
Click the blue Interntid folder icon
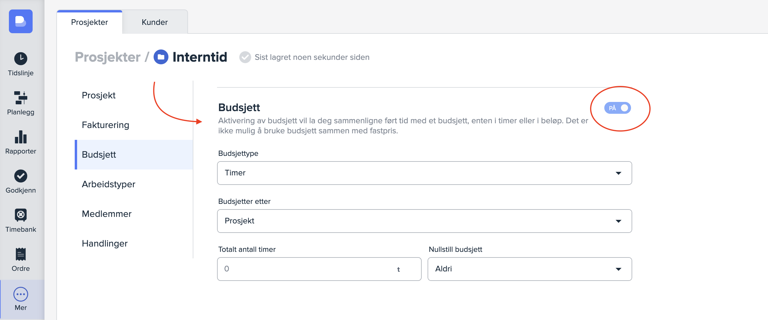coord(161,57)
